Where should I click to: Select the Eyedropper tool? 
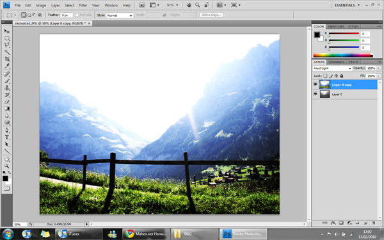tap(7, 66)
